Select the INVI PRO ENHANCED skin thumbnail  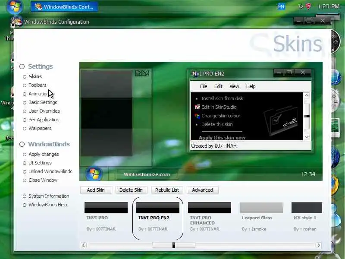click(210, 208)
